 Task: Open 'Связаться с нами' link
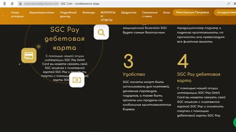click(150, 14)
